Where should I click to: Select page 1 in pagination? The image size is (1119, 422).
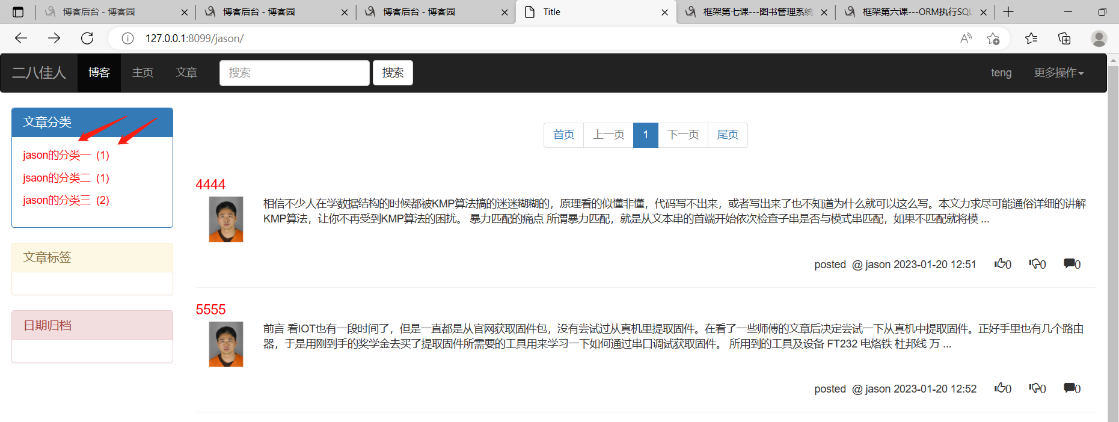[x=646, y=135]
